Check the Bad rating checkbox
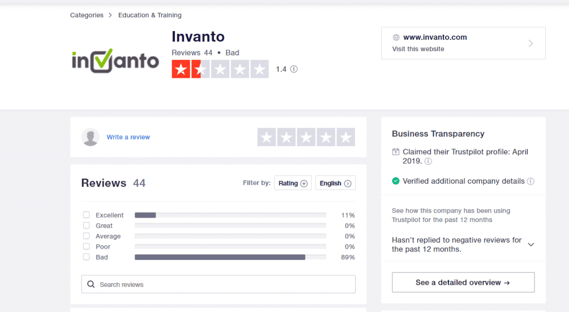Viewport: 569px width, 312px height. point(86,257)
